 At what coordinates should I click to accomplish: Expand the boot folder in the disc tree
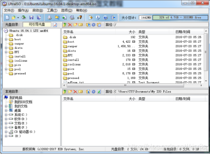(6, 39)
